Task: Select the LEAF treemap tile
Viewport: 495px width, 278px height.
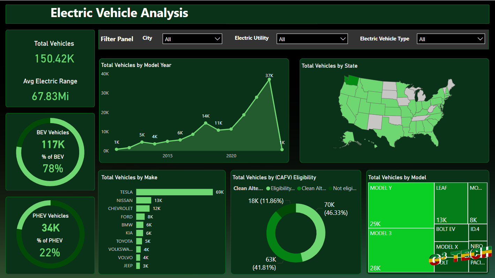Action: click(451, 203)
